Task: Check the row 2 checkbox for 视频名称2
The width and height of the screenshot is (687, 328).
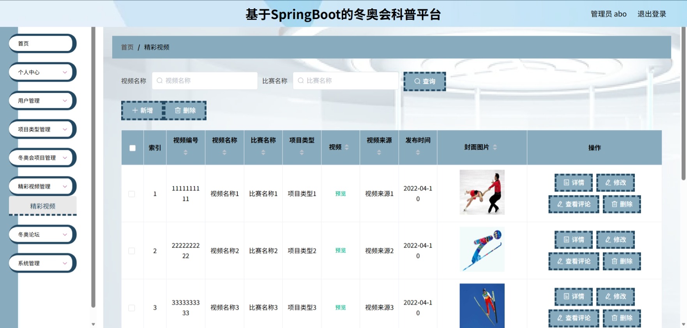Action: tap(132, 251)
